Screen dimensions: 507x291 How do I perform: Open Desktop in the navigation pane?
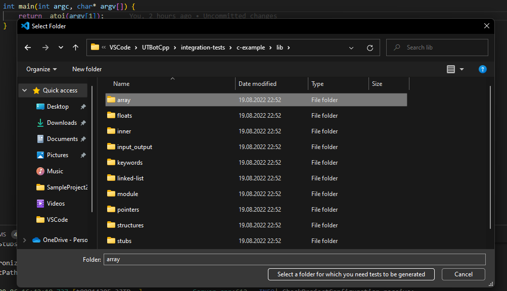point(58,107)
